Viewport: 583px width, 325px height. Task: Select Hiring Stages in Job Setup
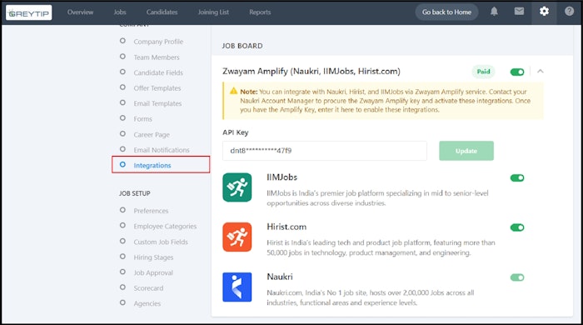click(153, 257)
